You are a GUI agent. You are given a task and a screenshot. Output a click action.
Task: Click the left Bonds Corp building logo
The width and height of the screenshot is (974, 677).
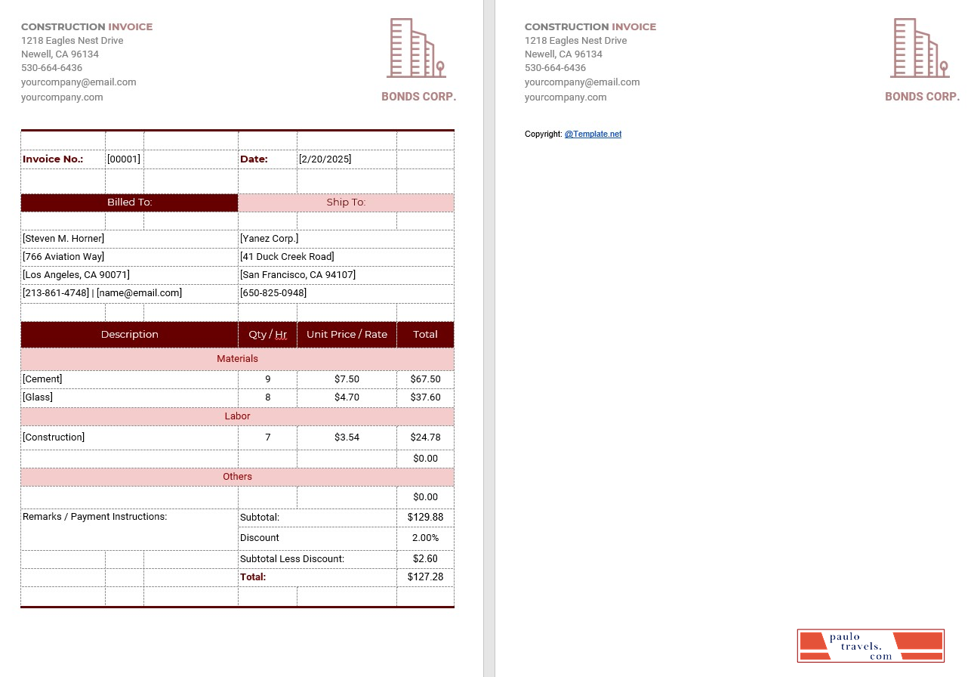click(x=416, y=47)
